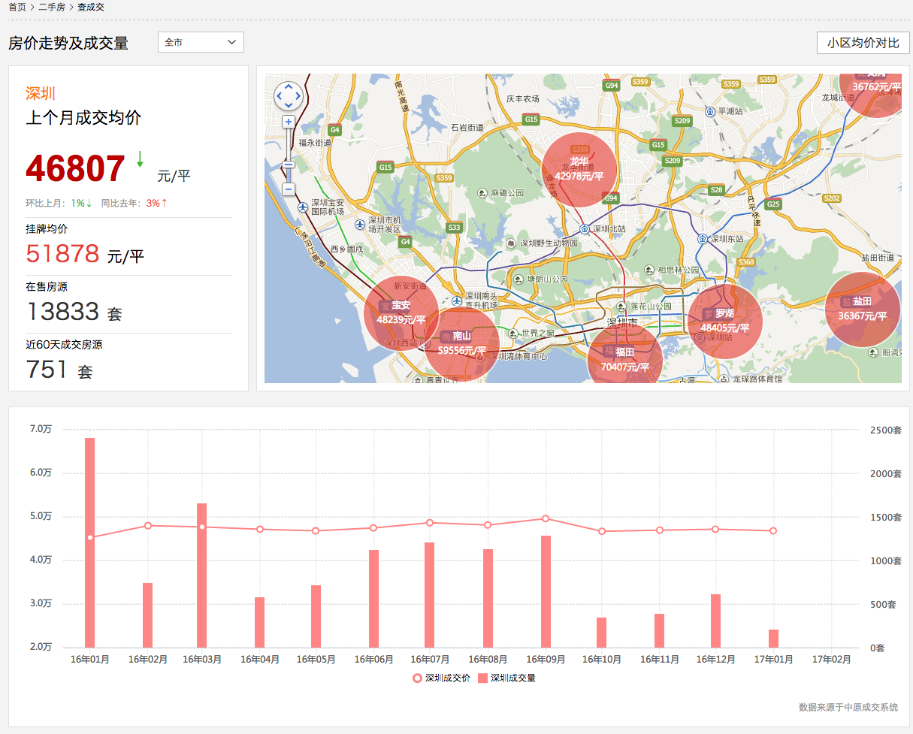Click the 宝安 district price bubble

coord(401,313)
